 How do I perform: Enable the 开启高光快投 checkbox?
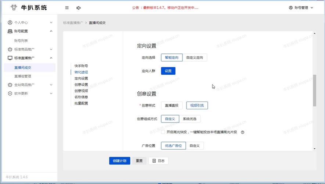pyautogui.click(x=163, y=132)
